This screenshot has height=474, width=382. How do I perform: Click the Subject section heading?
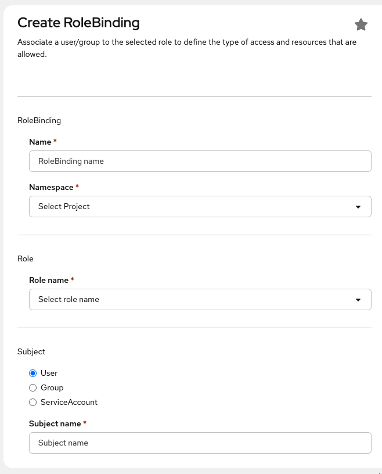[x=31, y=351]
